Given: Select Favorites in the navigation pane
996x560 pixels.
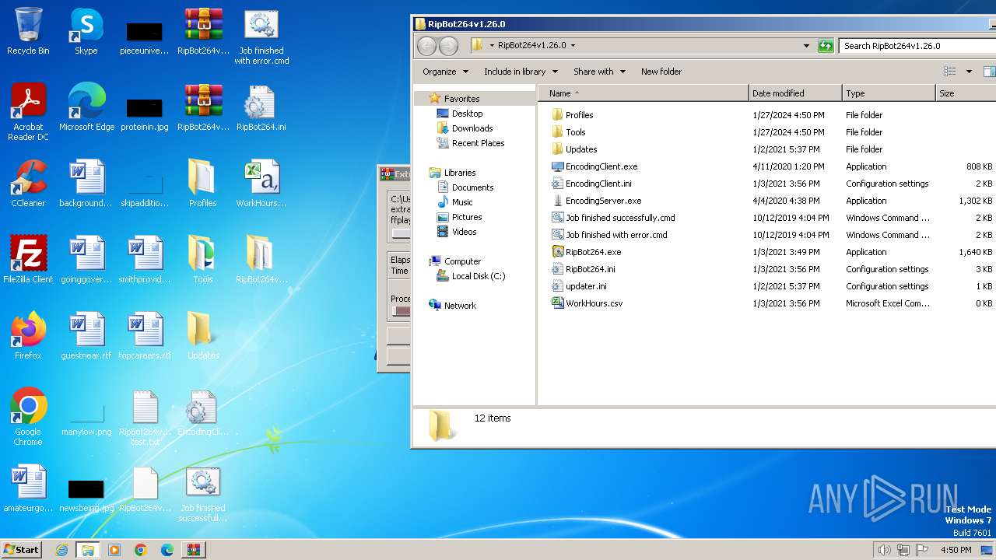Looking at the screenshot, I should pos(461,99).
